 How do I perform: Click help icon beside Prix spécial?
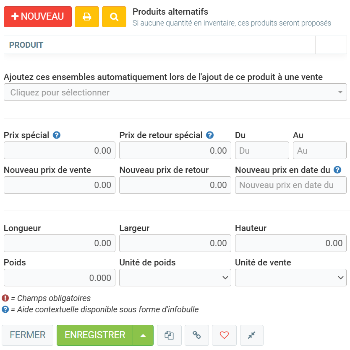coord(57,135)
